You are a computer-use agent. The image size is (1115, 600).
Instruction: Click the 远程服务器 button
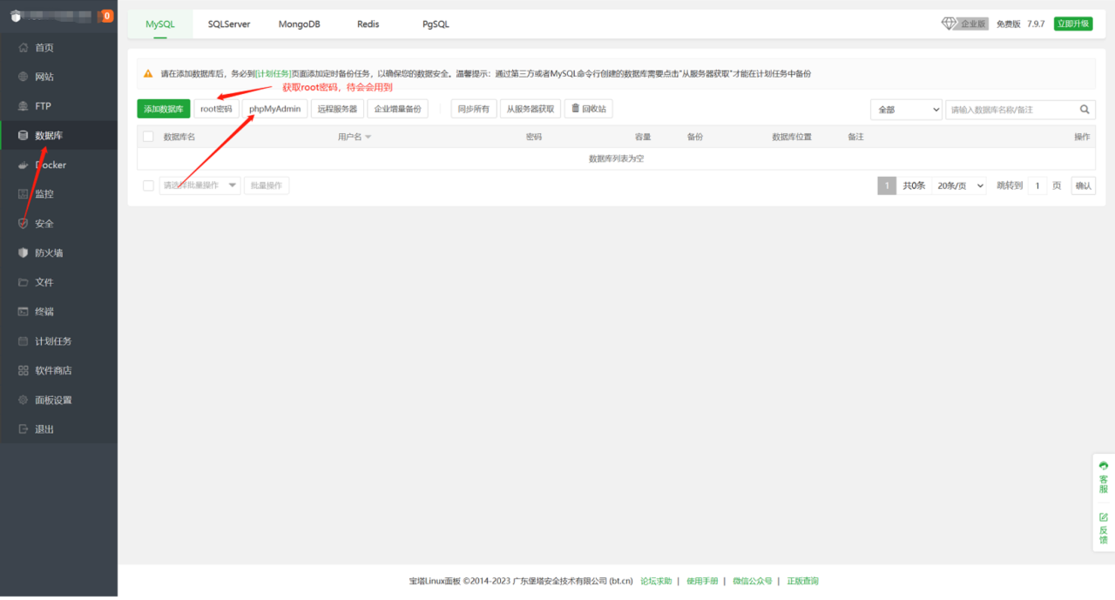point(337,109)
